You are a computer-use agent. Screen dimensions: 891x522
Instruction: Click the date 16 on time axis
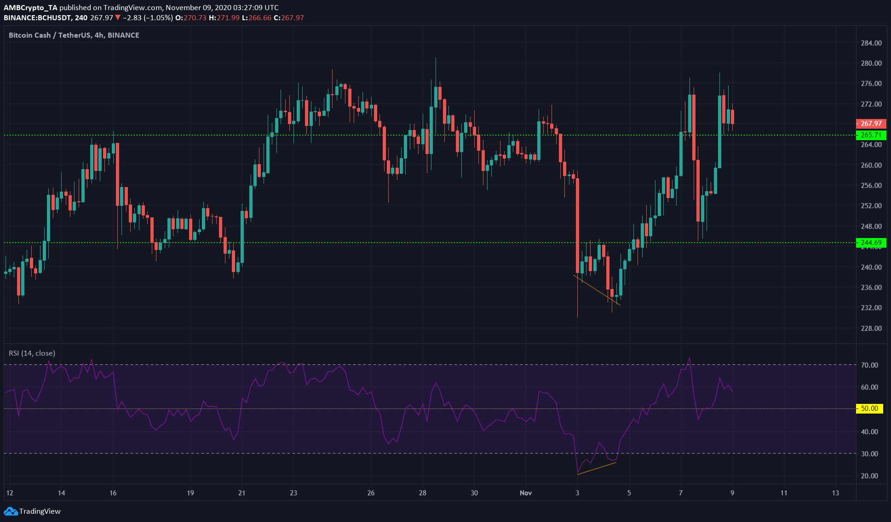(113, 493)
